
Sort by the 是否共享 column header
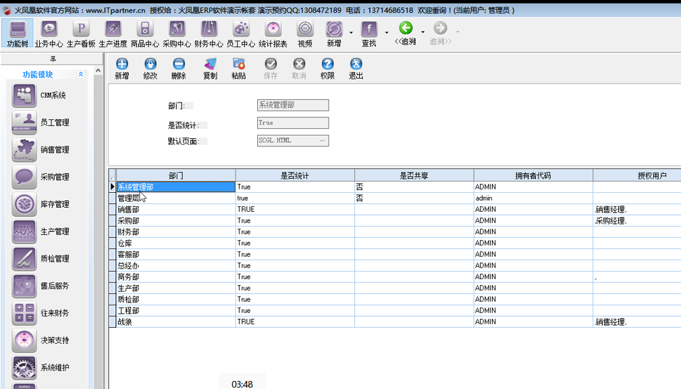point(414,176)
